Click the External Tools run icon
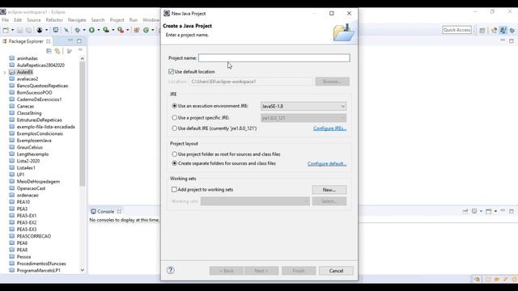 121,30
